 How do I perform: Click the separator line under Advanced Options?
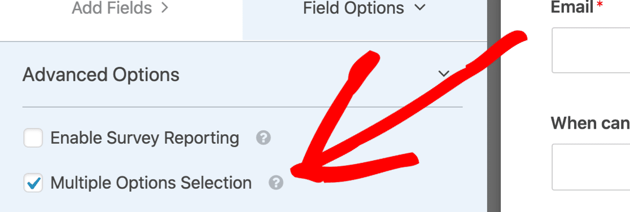(x=242, y=107)
